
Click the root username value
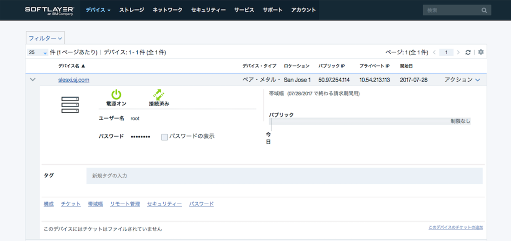pyautogui.click(x=135, y=119)
